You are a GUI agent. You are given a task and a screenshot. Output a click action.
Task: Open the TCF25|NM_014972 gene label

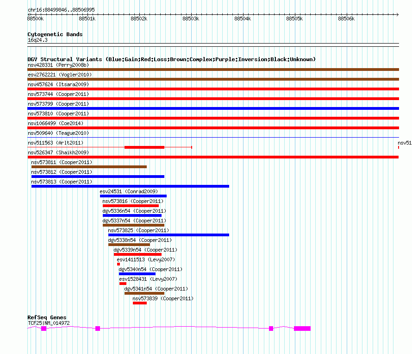49,323
